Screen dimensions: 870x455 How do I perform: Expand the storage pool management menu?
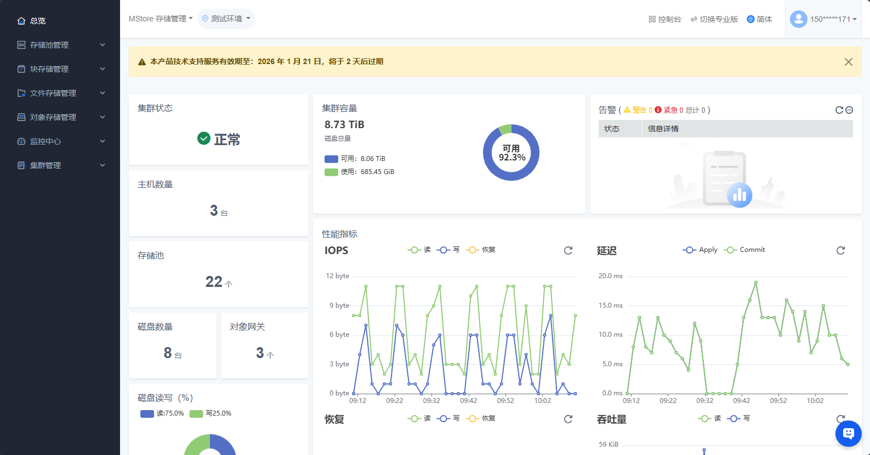click(60, 45)
